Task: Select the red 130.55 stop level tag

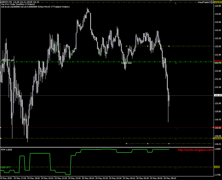Action: coord(218,128)
